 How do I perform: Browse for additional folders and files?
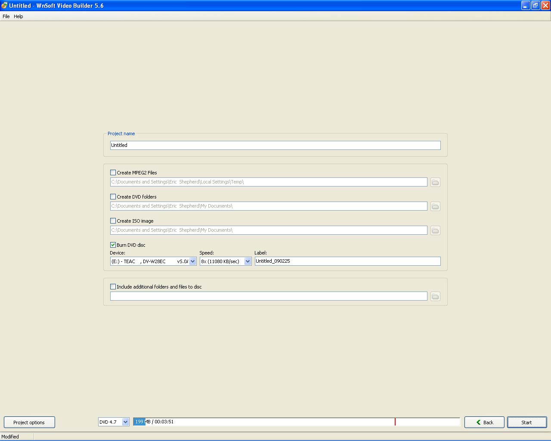pyautogui.click(x=435, y=296)
